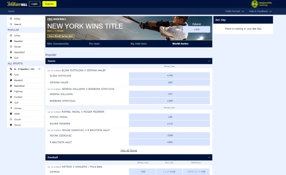Click the Search magnifier icon in sidebar
Image resolution: width=286 pixels, height=175 pixels.
[11, 24]
